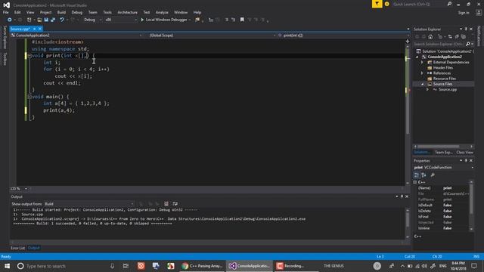The height and width of the screenshot is (272, 484).
Task: Click Solution Explorer search magnifier icon
Action: click(467, 44)
